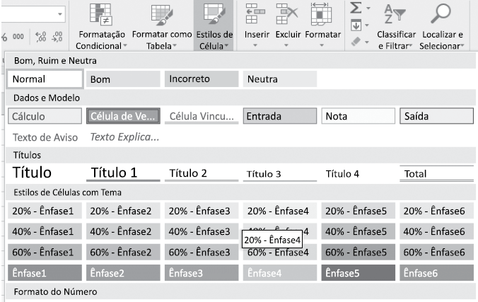The width and height of the screenshot is (478, 302).
Task: Apply the Normal cell style
Action: tap(46, 79)
